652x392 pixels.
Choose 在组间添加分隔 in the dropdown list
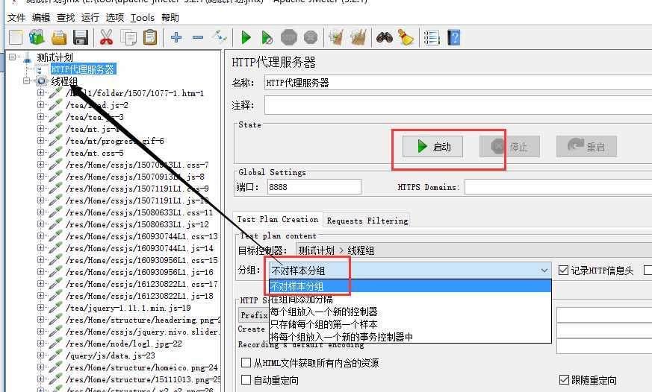point(411,299)
